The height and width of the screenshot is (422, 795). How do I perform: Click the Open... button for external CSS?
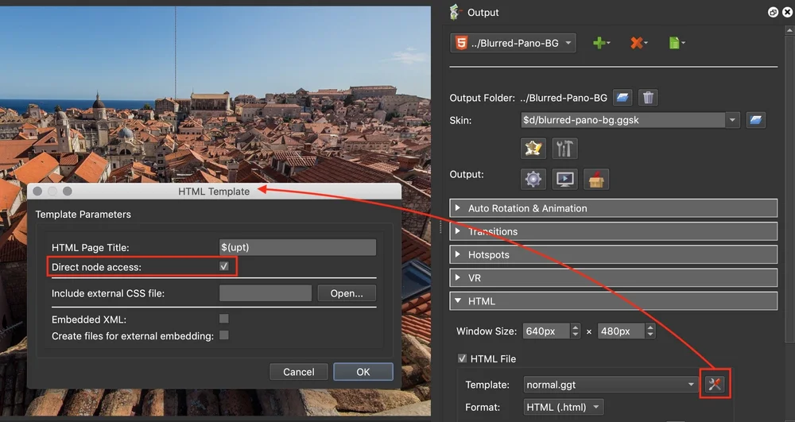[x=347, y=293]
